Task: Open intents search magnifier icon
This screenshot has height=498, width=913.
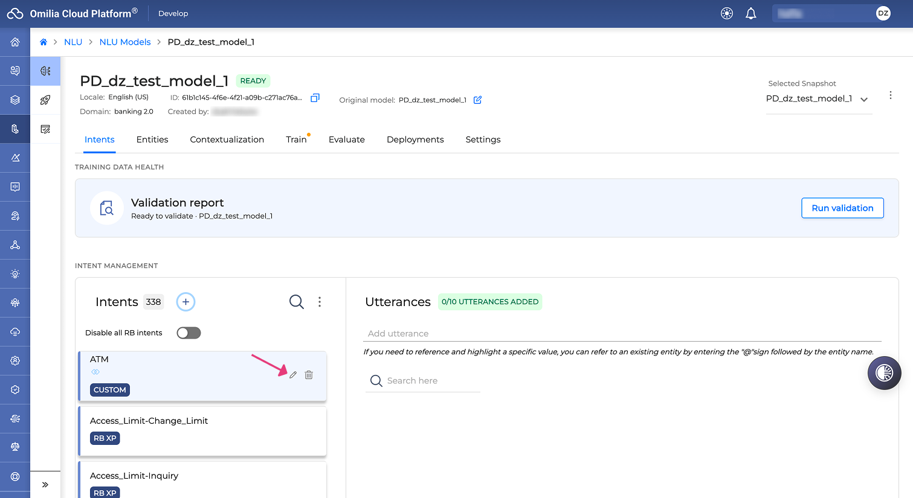Action: tap(296, 302)
